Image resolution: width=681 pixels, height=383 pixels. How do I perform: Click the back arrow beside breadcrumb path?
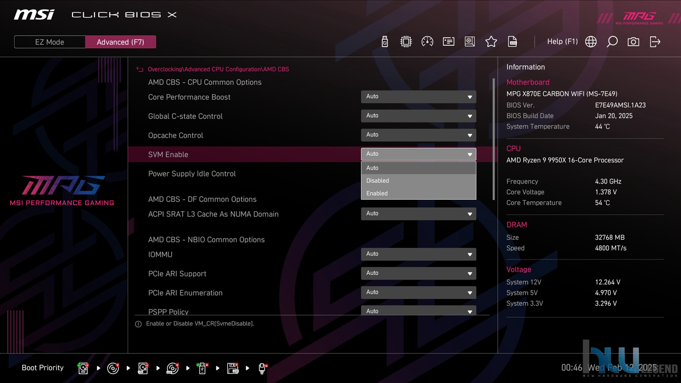(140, 69)
